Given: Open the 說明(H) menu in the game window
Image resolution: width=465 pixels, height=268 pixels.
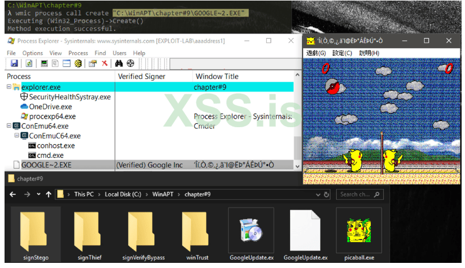Looking at the screenshot, I should coord(369,53).
